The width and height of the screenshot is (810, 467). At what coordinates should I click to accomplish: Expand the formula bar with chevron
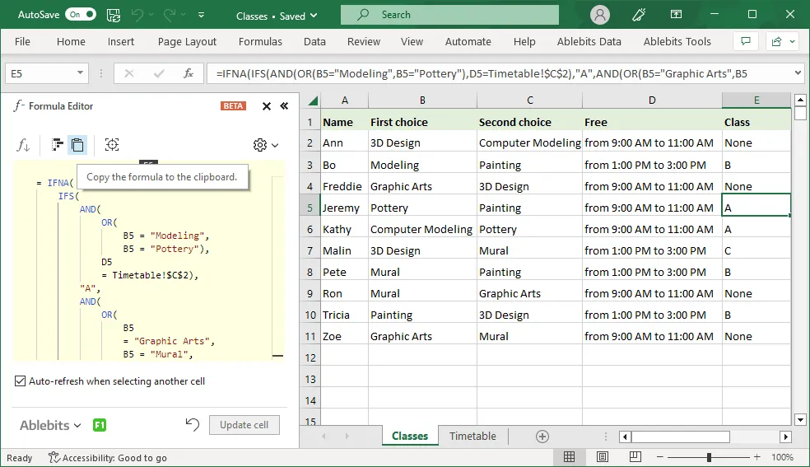[797, 73]
